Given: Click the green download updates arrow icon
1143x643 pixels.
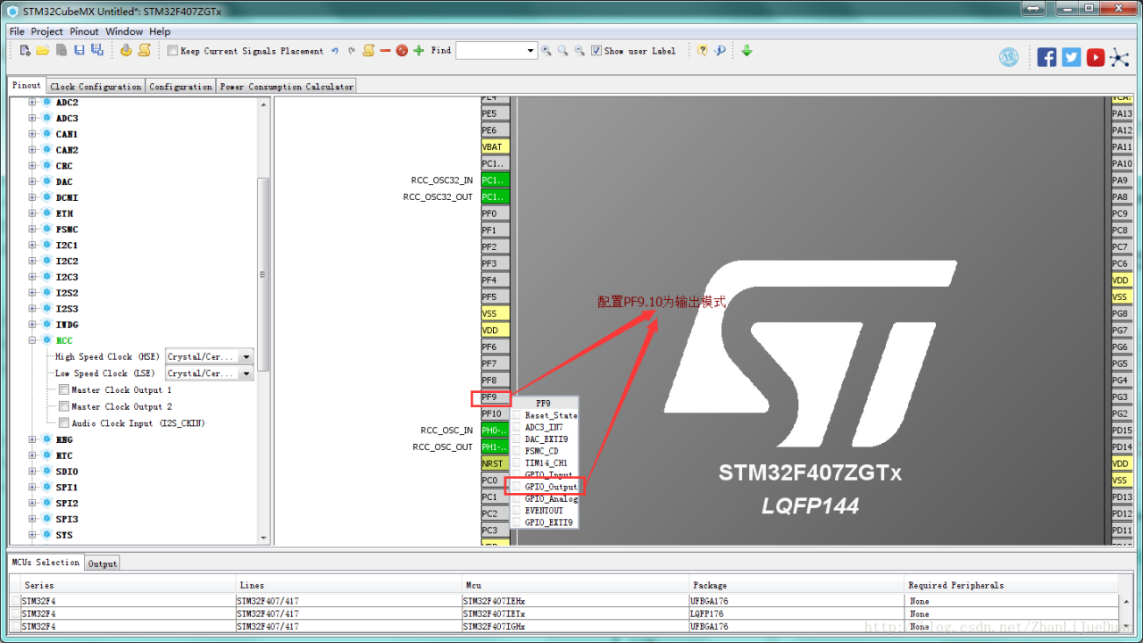Looking at the screenshot, I should (x=747, y=51).
